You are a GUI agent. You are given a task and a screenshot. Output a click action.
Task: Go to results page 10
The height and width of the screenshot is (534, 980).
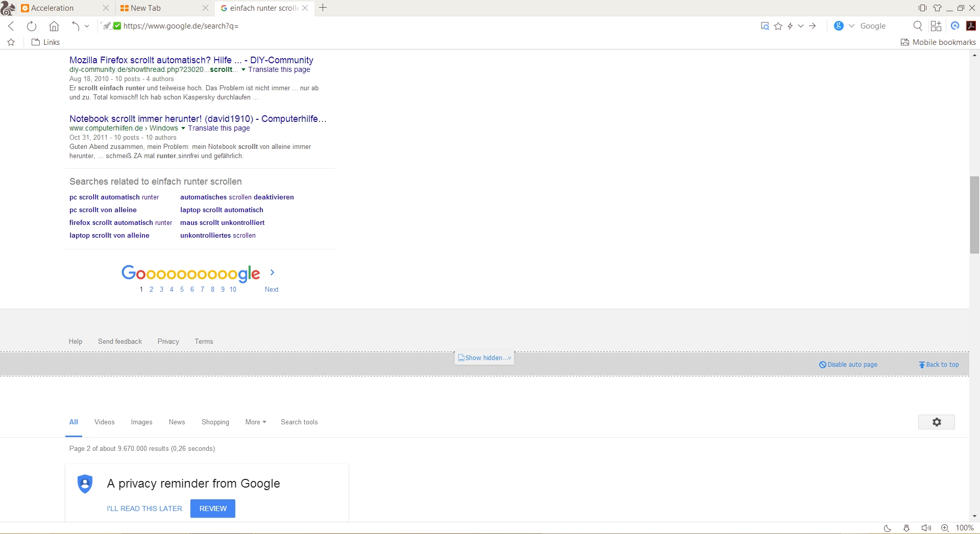[x=233, y=289]
